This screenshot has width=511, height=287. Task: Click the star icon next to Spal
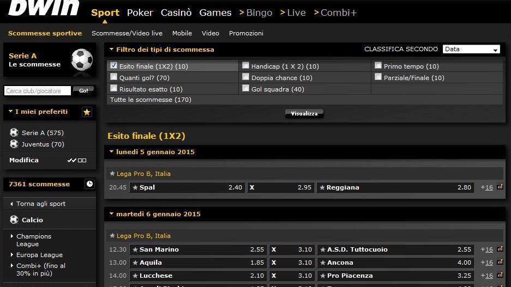click(135, 187)
